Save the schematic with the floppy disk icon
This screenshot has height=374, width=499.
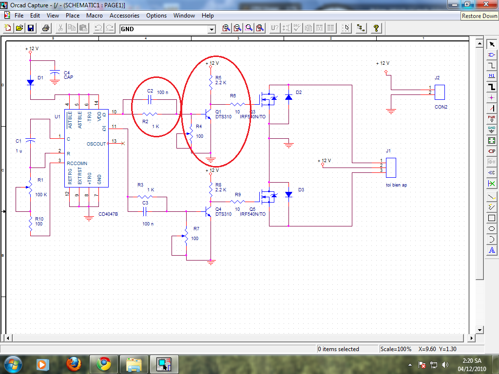(x=30, y=28)
